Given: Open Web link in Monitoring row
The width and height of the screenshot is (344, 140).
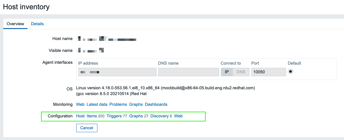Looking at the screenshot, I should [80, 104].
